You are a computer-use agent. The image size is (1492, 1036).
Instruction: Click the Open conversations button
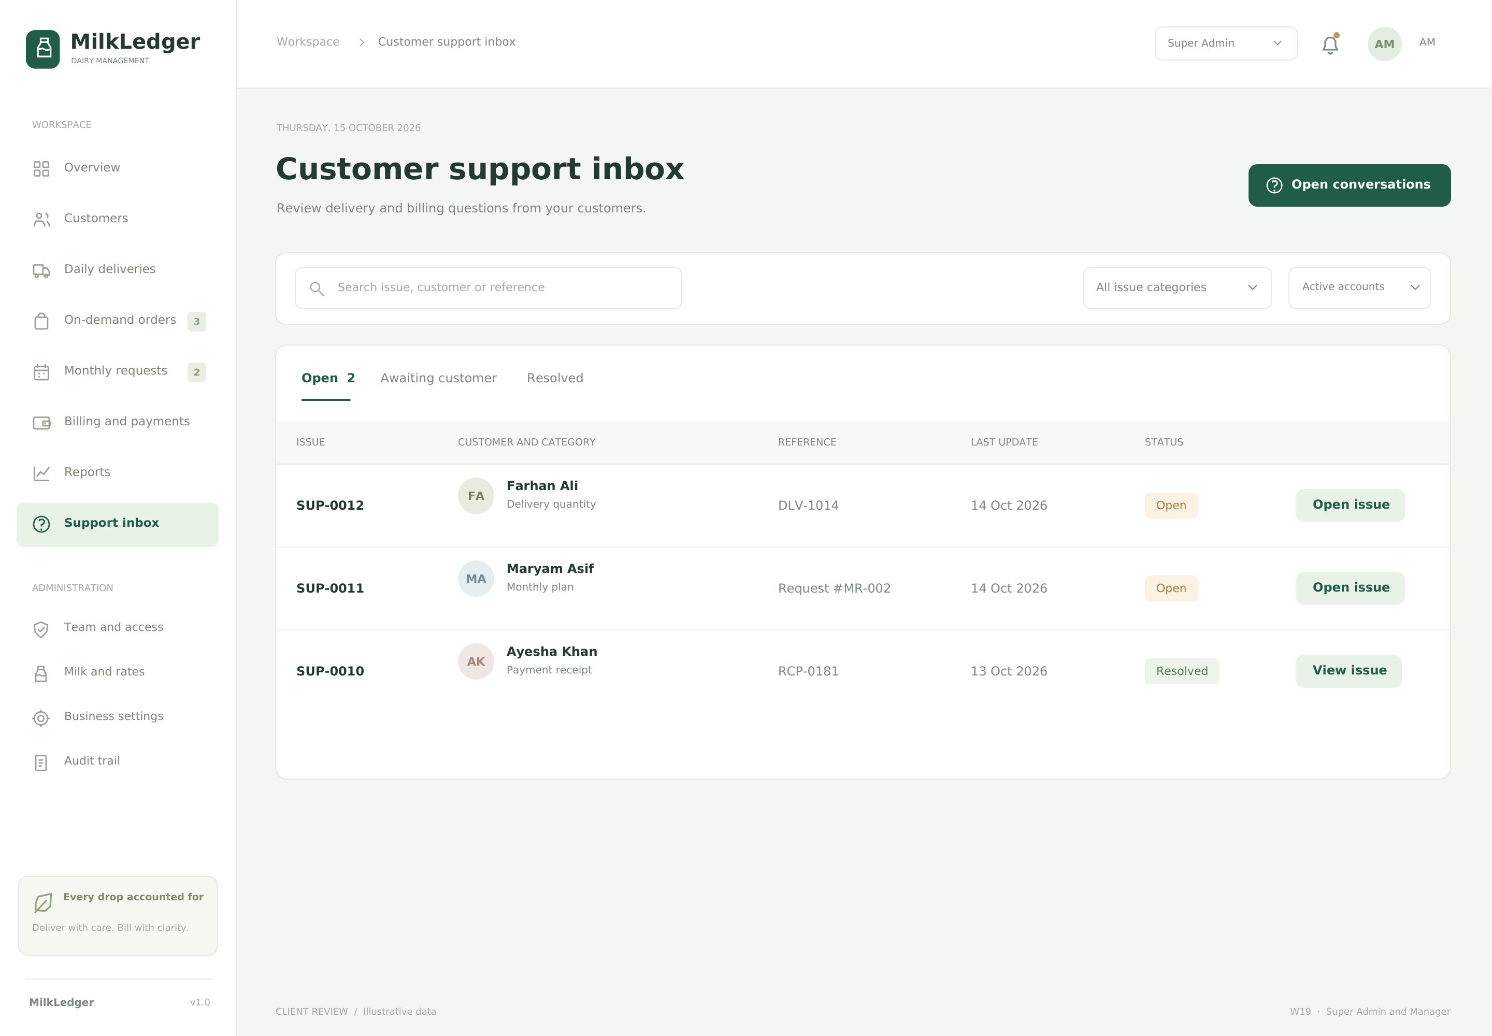(x=1349, y=185)
